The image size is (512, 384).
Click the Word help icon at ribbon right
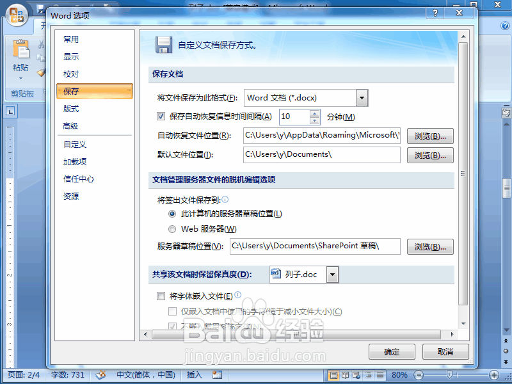505,26
